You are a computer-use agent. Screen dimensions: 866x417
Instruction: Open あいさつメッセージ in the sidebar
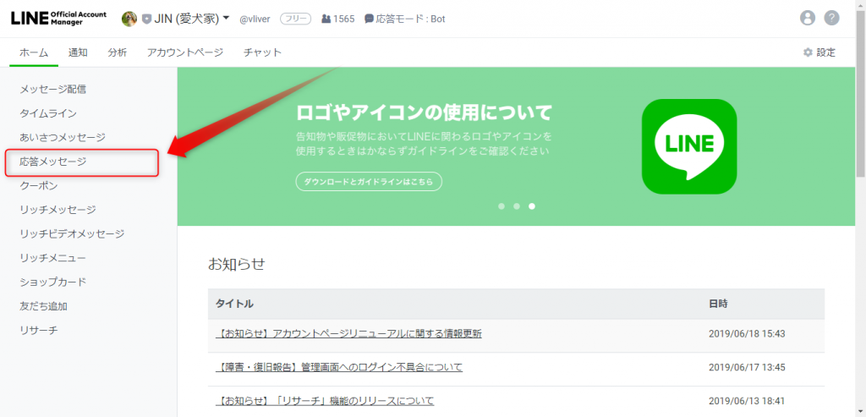[63, 137]
